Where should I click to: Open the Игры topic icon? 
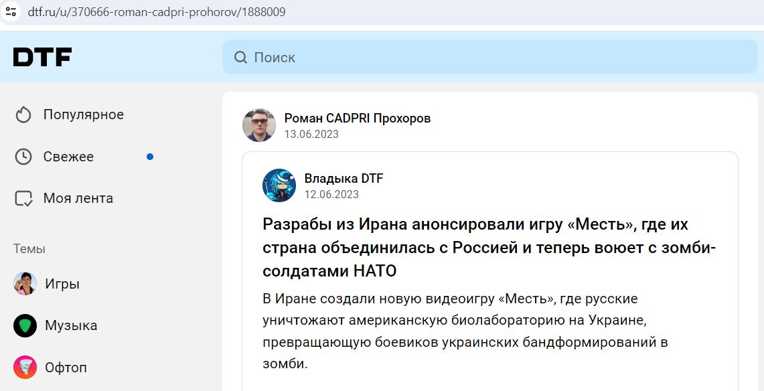point(23,285)
